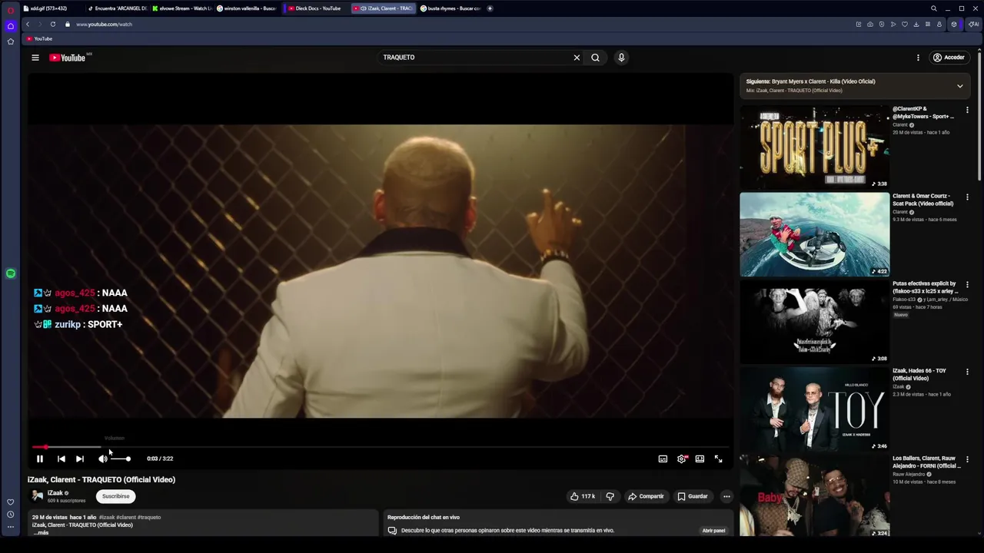The height and width of the screenshot is (553, 984).
Task: Open sidebar history clock icon
Action: point(10,515)
